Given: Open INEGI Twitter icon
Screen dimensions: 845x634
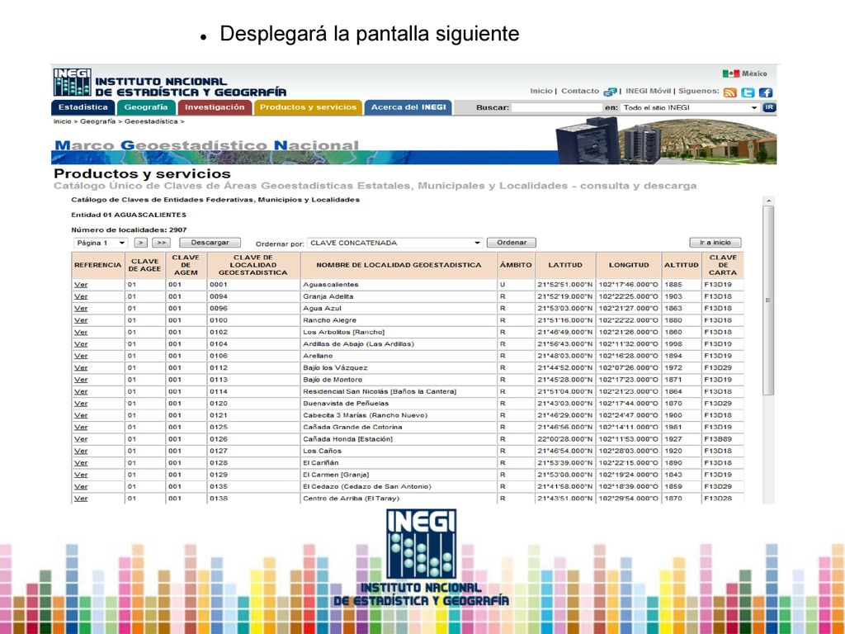Looking at the screenshot, I should (x=748, y=92).
